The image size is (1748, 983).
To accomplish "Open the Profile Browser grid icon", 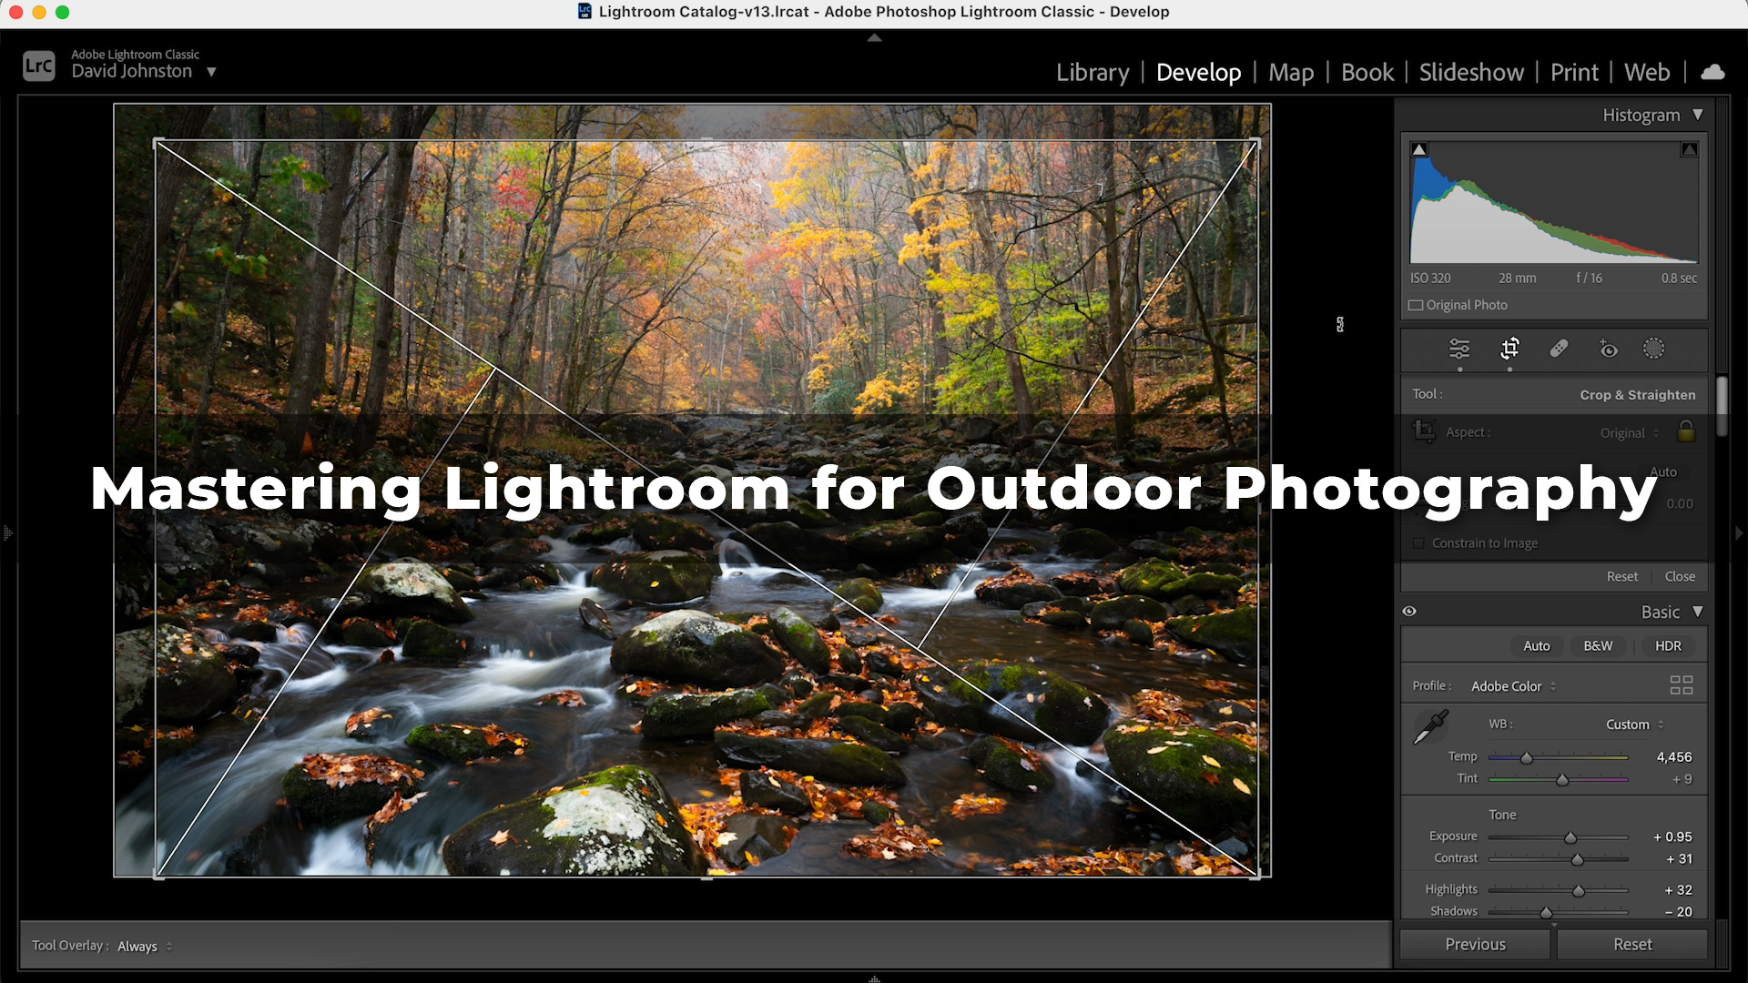I will tap(1681, 685).
